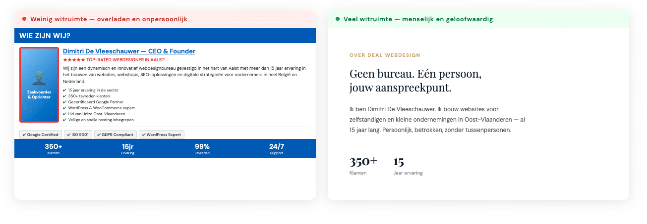Click the GDPR Compliant badge
Viewport: 647px width, 224px height.
tap(115, 134)
